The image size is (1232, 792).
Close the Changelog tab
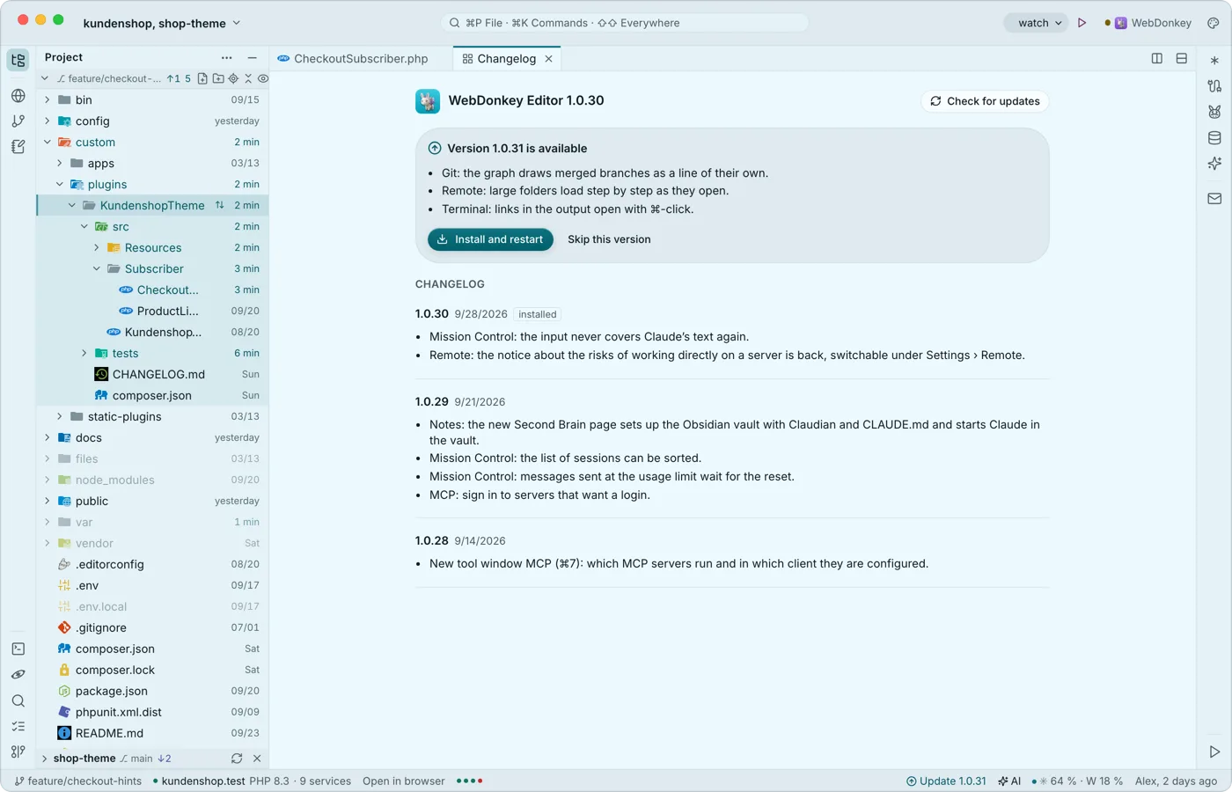[549, 58]
